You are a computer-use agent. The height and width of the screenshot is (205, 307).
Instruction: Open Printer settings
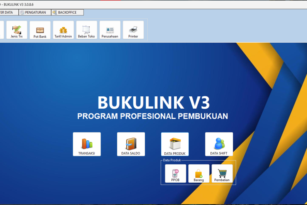click(x=133, y=30)
